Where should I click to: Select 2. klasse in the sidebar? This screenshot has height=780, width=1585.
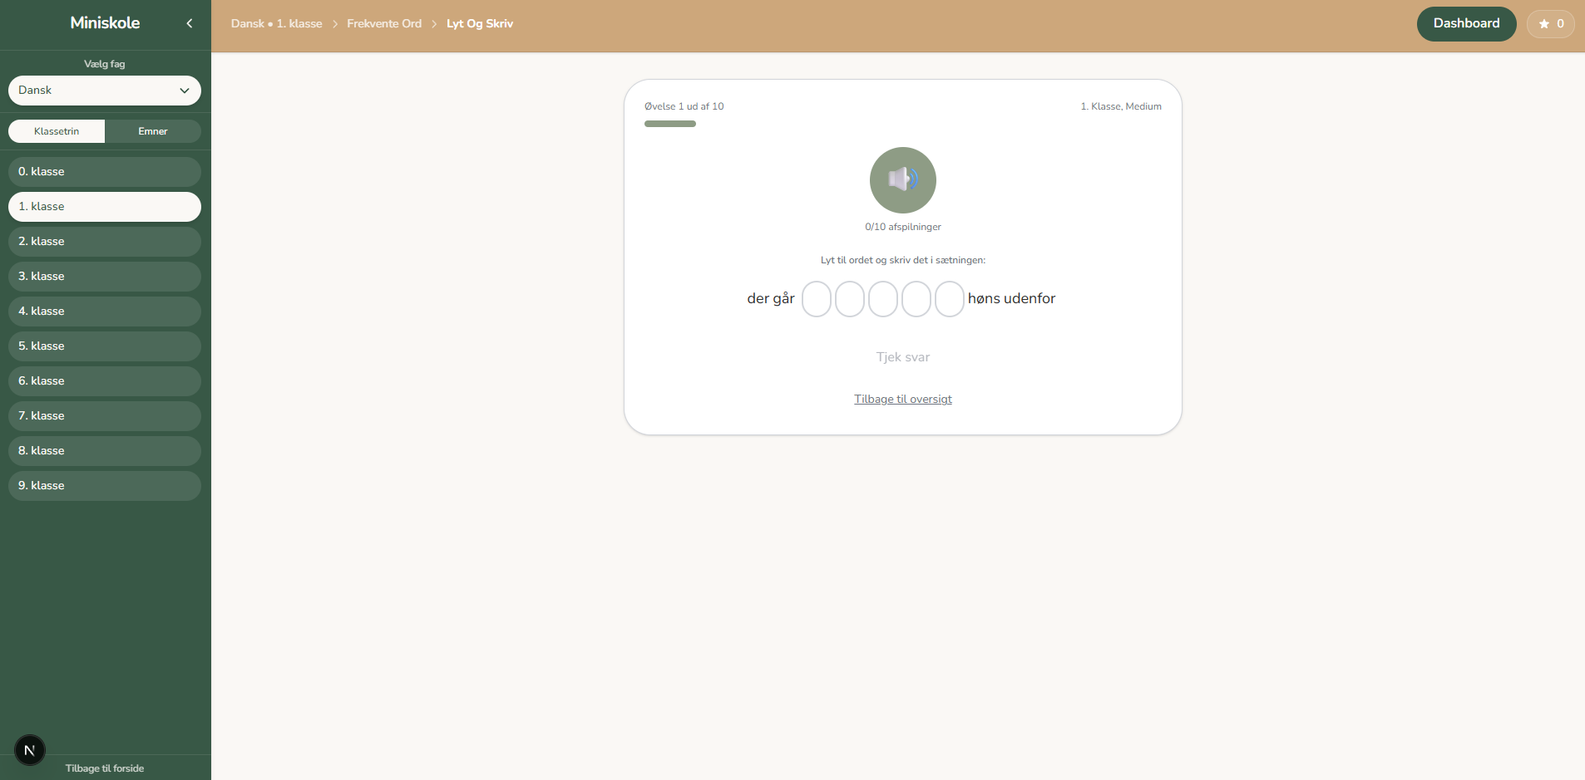click(x=105, y=242)
